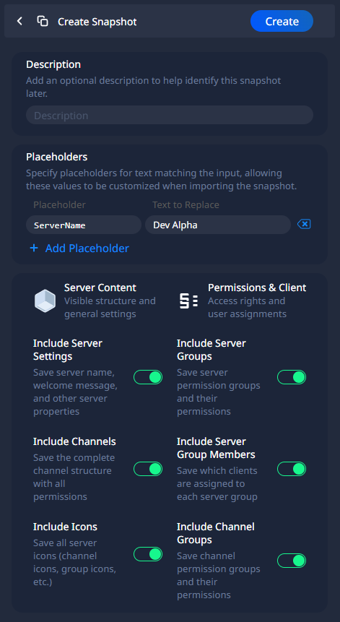
Task: Remove the ServerName placeholder row
Action: [x=304, y=225]
